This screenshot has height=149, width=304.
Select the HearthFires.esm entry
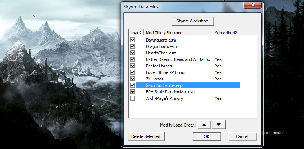(161, 53)
